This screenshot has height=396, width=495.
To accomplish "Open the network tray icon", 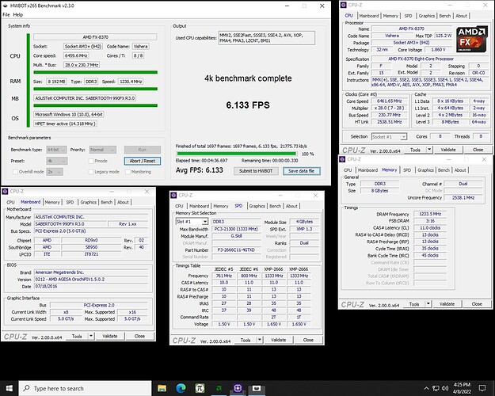I will pyautogui.click(x=436, y=388).
